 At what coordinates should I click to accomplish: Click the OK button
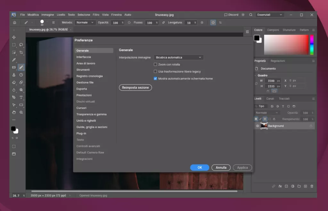(200, 167)
